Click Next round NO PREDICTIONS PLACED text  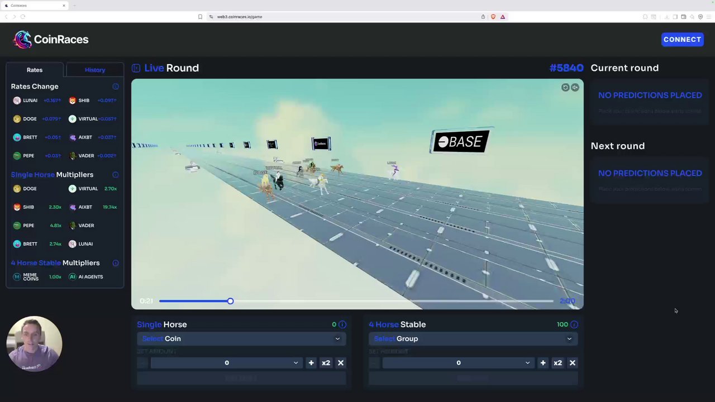coord(650,174)
